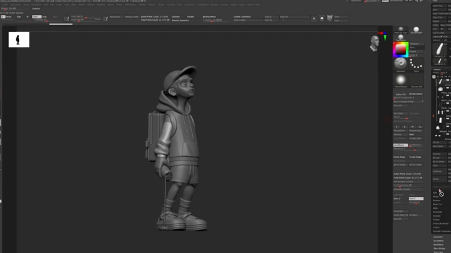Expand the Geometry palette section

click(x=438, y=237)
